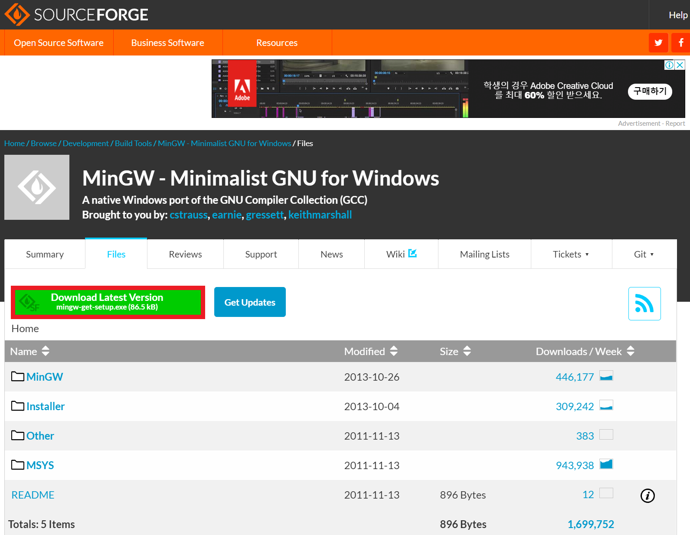Open the Support tab
Screen dimensions: 690x535
pos(261,254)
